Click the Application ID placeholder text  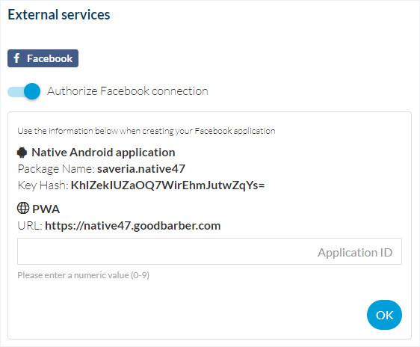[x=355, y=253]
